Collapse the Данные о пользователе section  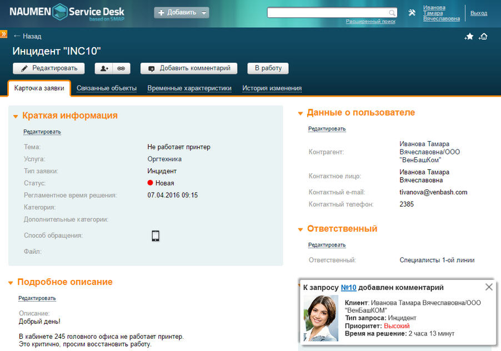tap(300, 113)
